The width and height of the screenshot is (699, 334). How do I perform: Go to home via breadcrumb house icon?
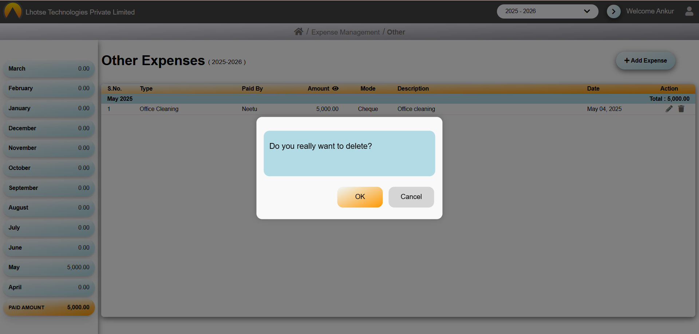tap(299, 32)
